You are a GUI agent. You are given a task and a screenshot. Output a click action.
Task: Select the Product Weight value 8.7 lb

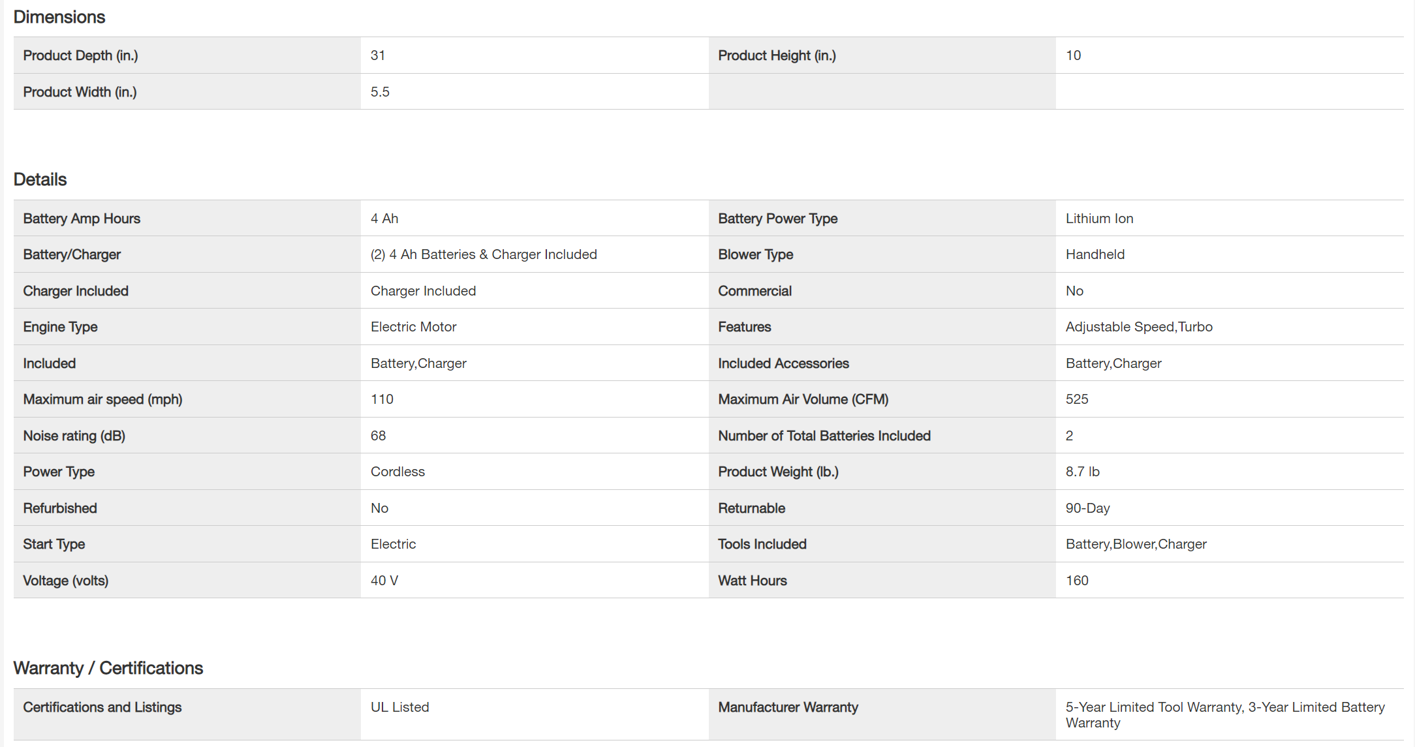point(1082,472)
